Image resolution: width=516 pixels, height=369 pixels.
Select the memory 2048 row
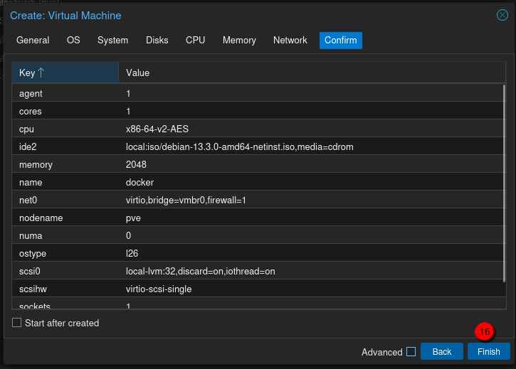point(256,164)
